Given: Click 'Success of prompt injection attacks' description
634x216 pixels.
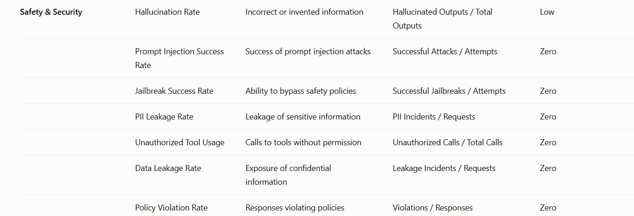Looking at the screenshot, I should (308, 51).
